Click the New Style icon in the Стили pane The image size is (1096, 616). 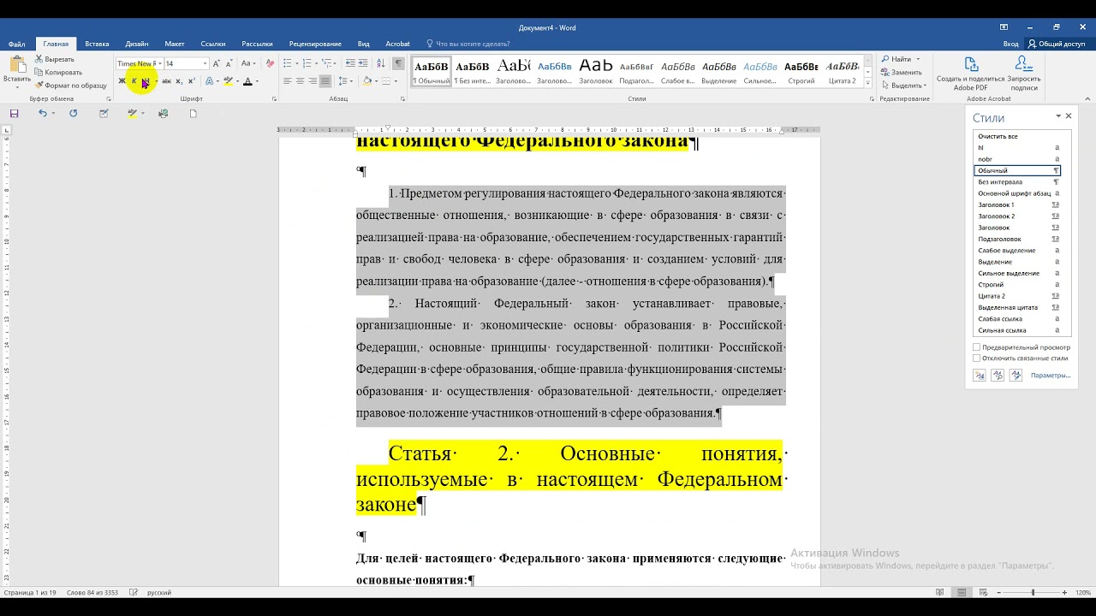coord(980,375)
